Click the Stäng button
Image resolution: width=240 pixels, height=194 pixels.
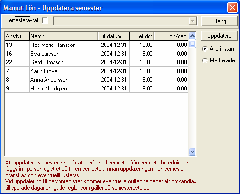219,21
